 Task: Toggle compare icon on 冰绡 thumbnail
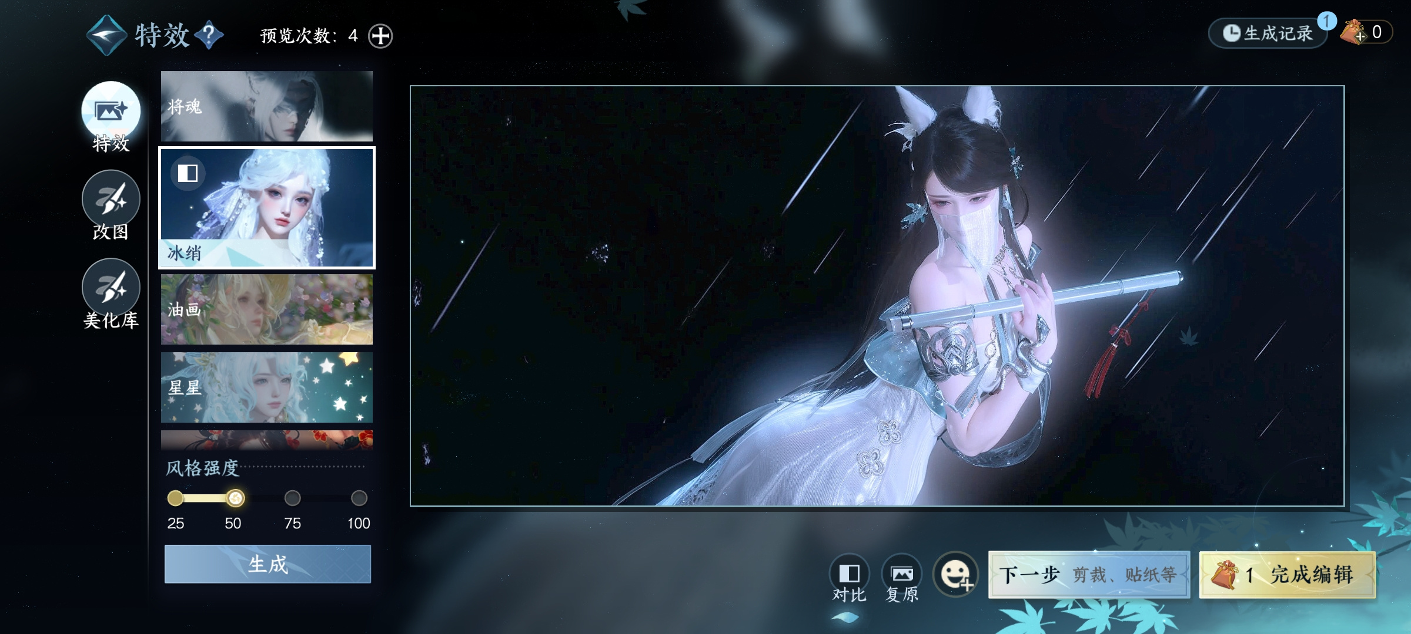click(x=188, y=173)
